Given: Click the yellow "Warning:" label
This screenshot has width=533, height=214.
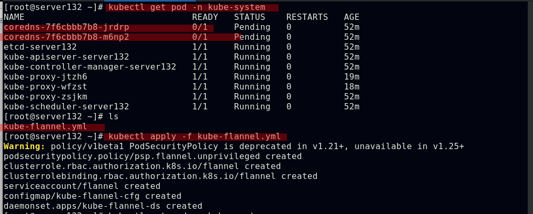Looking at the screenshot, I should pyautogui.click(x=25, y=147).
